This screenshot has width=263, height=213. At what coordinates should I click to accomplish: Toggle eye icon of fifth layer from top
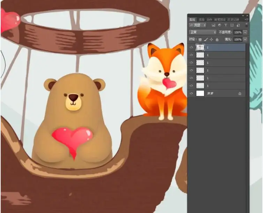pos(191,78)
